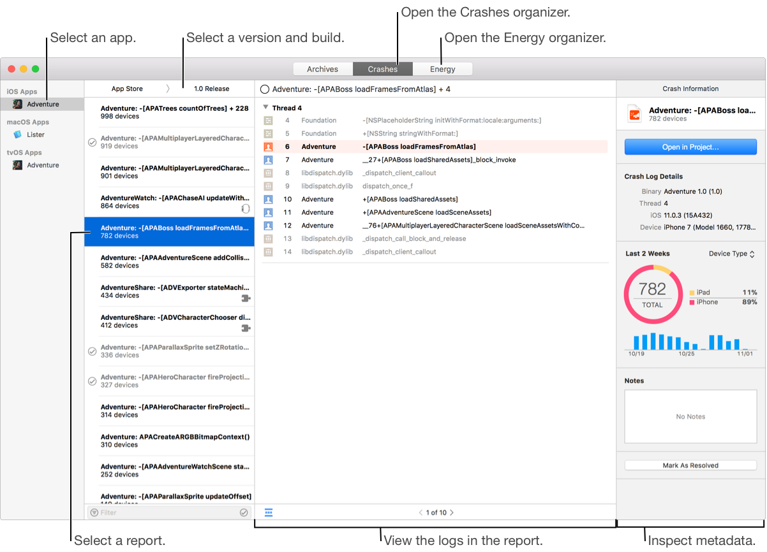
Task: Click the yellow iPad legend swatch
Action: [692, 293]
